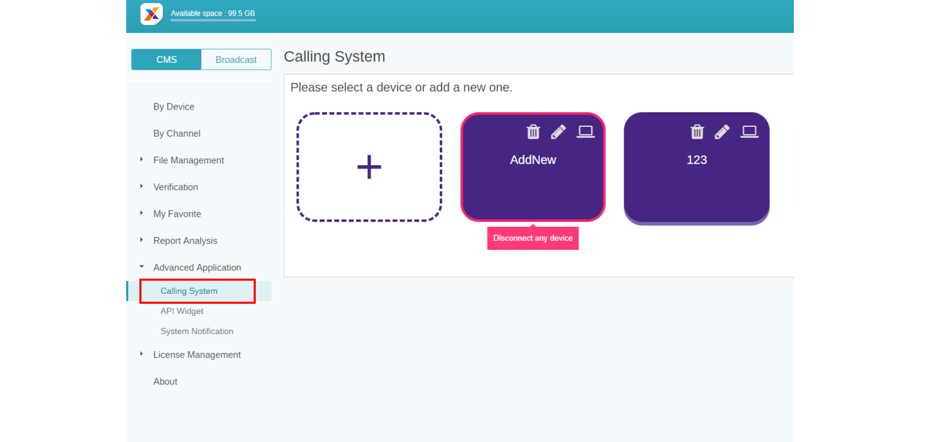Image resolution: width=927 pixels, height=442 pixels.
Task: Click the laptop icon on 123 card
Action: tap(749, 131)
